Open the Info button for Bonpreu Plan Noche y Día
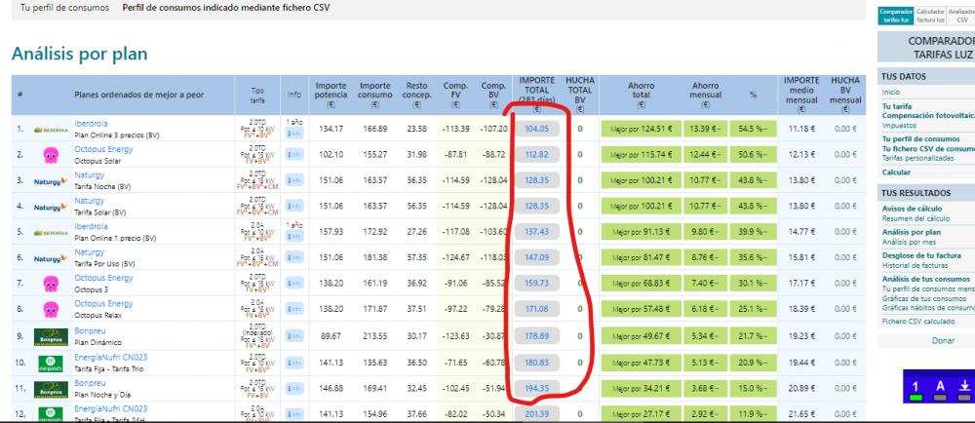The width and height of the screenshot is (975, 423). 294,390
